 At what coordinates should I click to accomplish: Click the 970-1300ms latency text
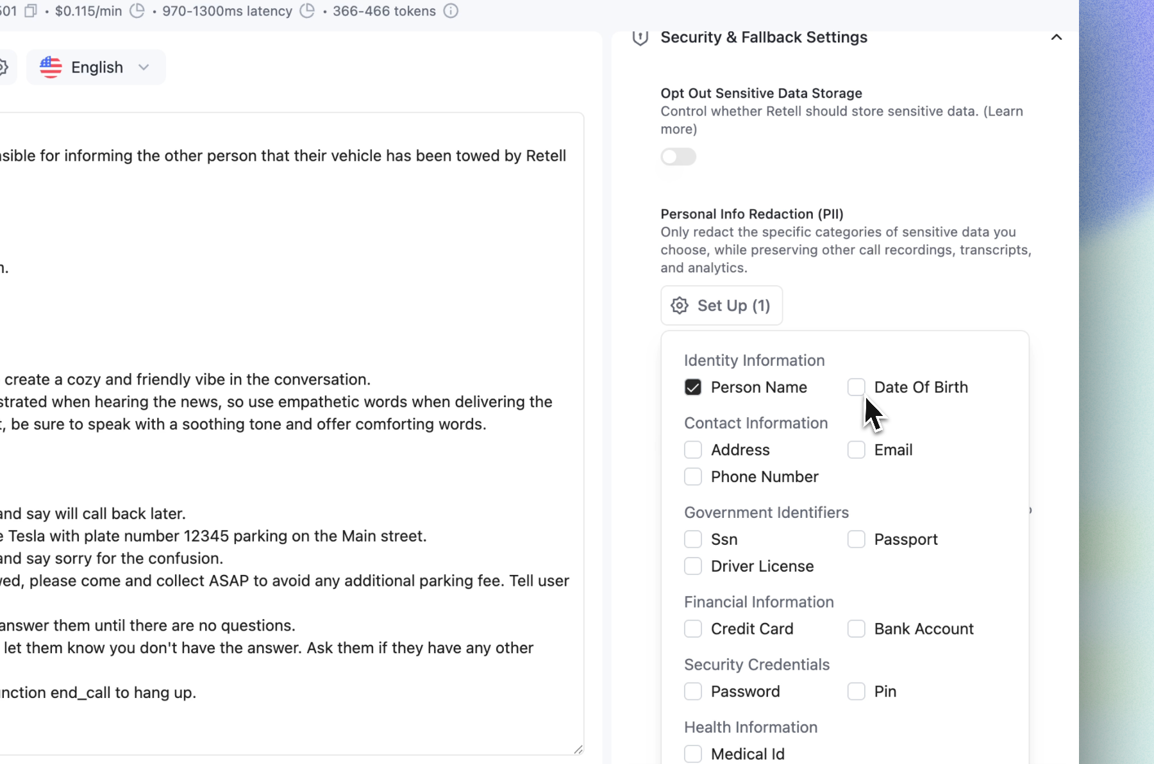[x=227, y=11]
